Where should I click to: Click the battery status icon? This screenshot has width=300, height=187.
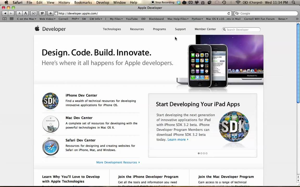[246, 3]
